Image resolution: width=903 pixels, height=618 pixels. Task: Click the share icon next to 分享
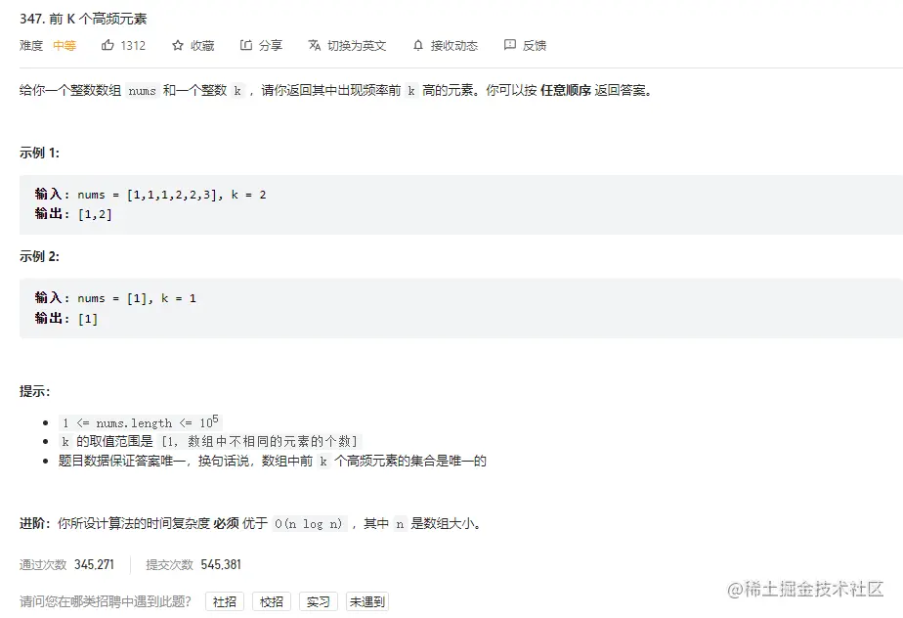coord(246,45)
